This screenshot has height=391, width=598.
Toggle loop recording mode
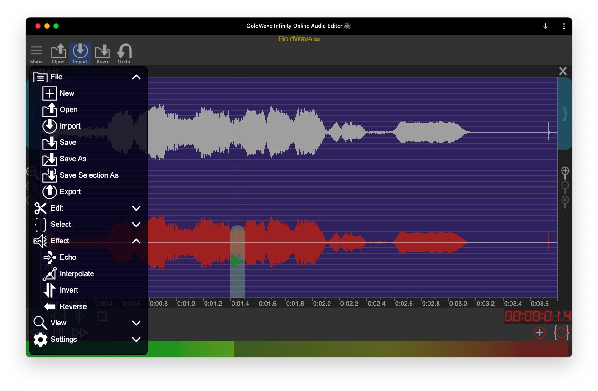point(562,333)
